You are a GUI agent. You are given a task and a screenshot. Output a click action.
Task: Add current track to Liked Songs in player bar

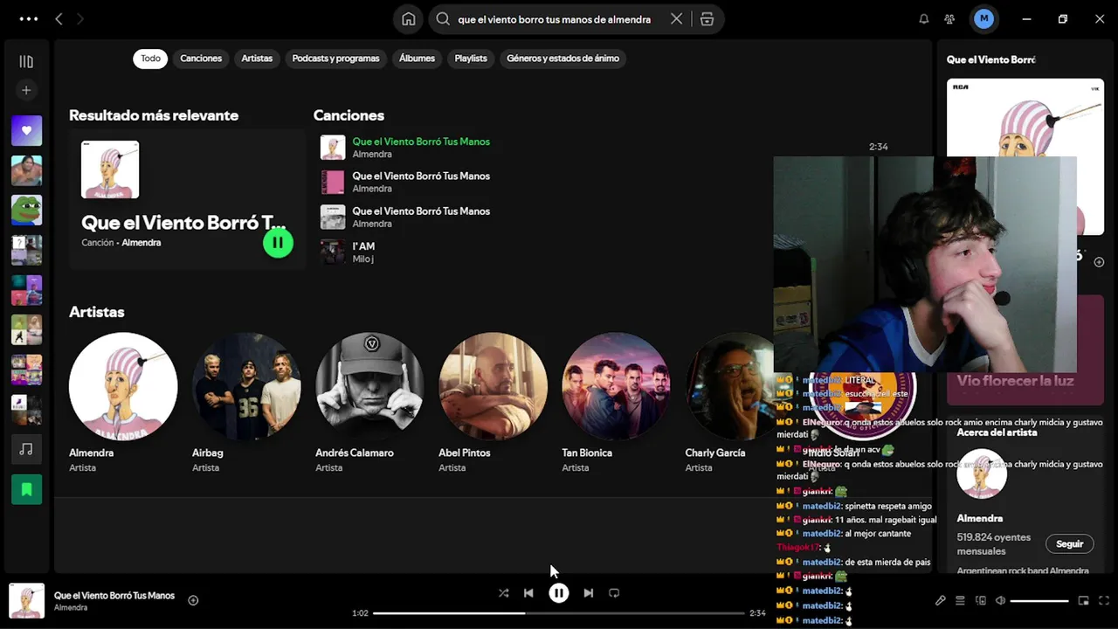coord(193,600)
